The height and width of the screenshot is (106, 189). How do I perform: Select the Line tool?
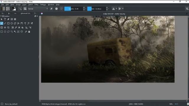point(5,23)
